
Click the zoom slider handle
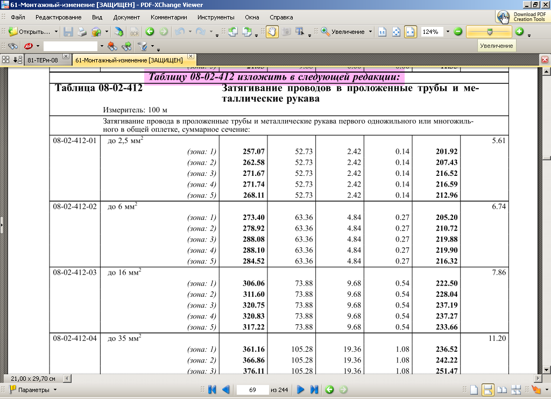(489, 32)
